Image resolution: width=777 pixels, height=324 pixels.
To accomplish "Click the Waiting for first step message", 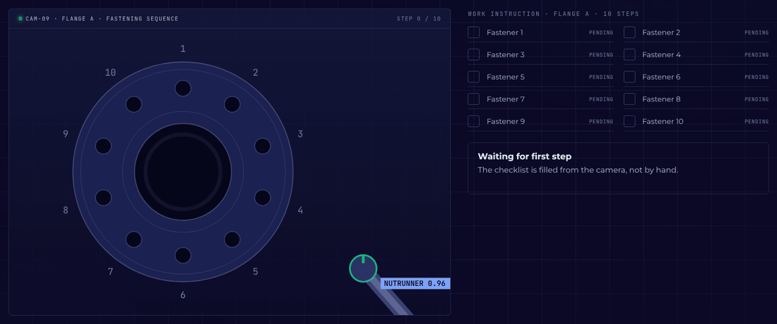I will [x=524, y=156].
